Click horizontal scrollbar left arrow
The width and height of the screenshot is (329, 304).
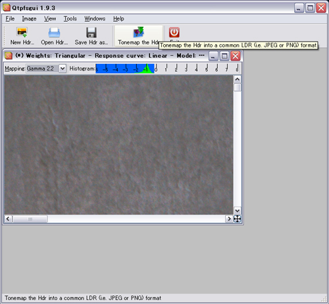pos(8,219)
